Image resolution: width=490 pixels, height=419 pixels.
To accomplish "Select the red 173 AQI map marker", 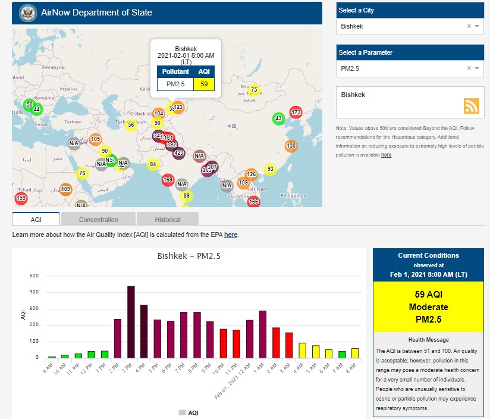I will (296, 112).
